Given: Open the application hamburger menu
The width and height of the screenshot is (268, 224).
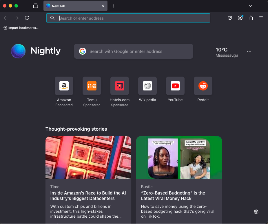Looking at the screenshot, I should pos(261,18).
